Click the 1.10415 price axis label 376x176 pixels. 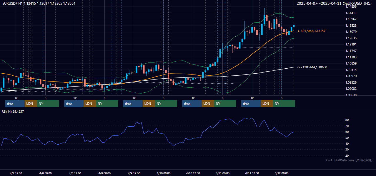click(x=351, y=70)
